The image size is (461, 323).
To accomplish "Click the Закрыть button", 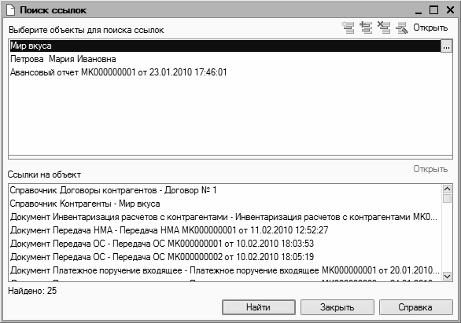I will pyautogui.click(x=337, y=307).
